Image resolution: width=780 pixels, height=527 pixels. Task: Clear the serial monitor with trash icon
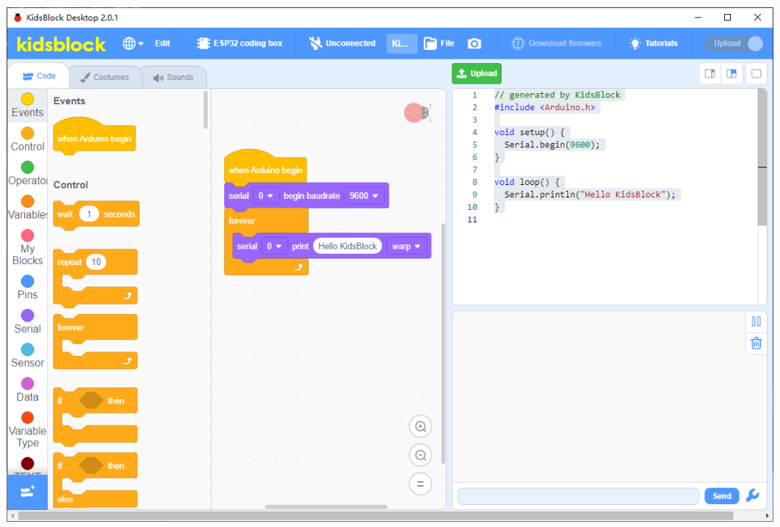click(756, 343)
